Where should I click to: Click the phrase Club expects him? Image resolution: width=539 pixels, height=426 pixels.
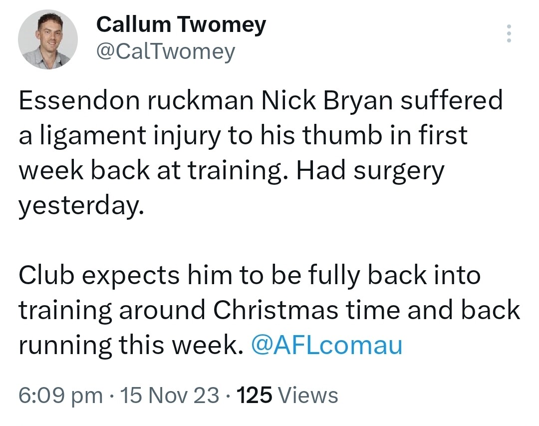click(125, 276)
